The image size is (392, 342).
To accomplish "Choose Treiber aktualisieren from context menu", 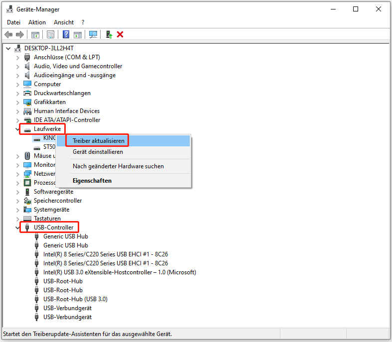I will [x=124, y=141].
